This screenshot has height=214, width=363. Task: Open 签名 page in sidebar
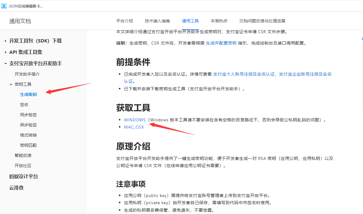coord(24,105)
